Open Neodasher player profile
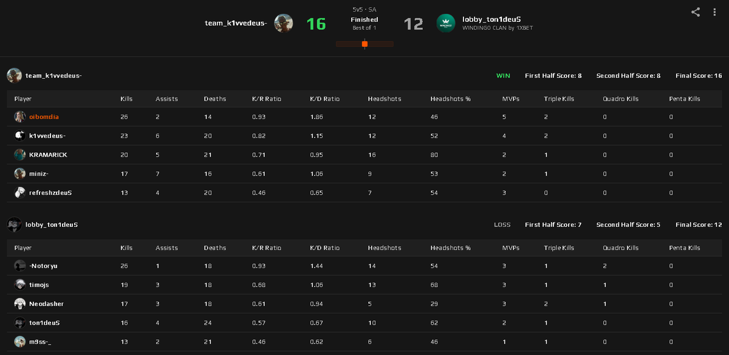Screen dimensions: 729x355 coord(46,303)
